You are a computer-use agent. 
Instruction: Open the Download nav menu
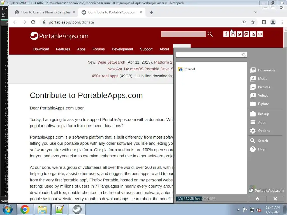pyautogui.click(x=41, y=49)
